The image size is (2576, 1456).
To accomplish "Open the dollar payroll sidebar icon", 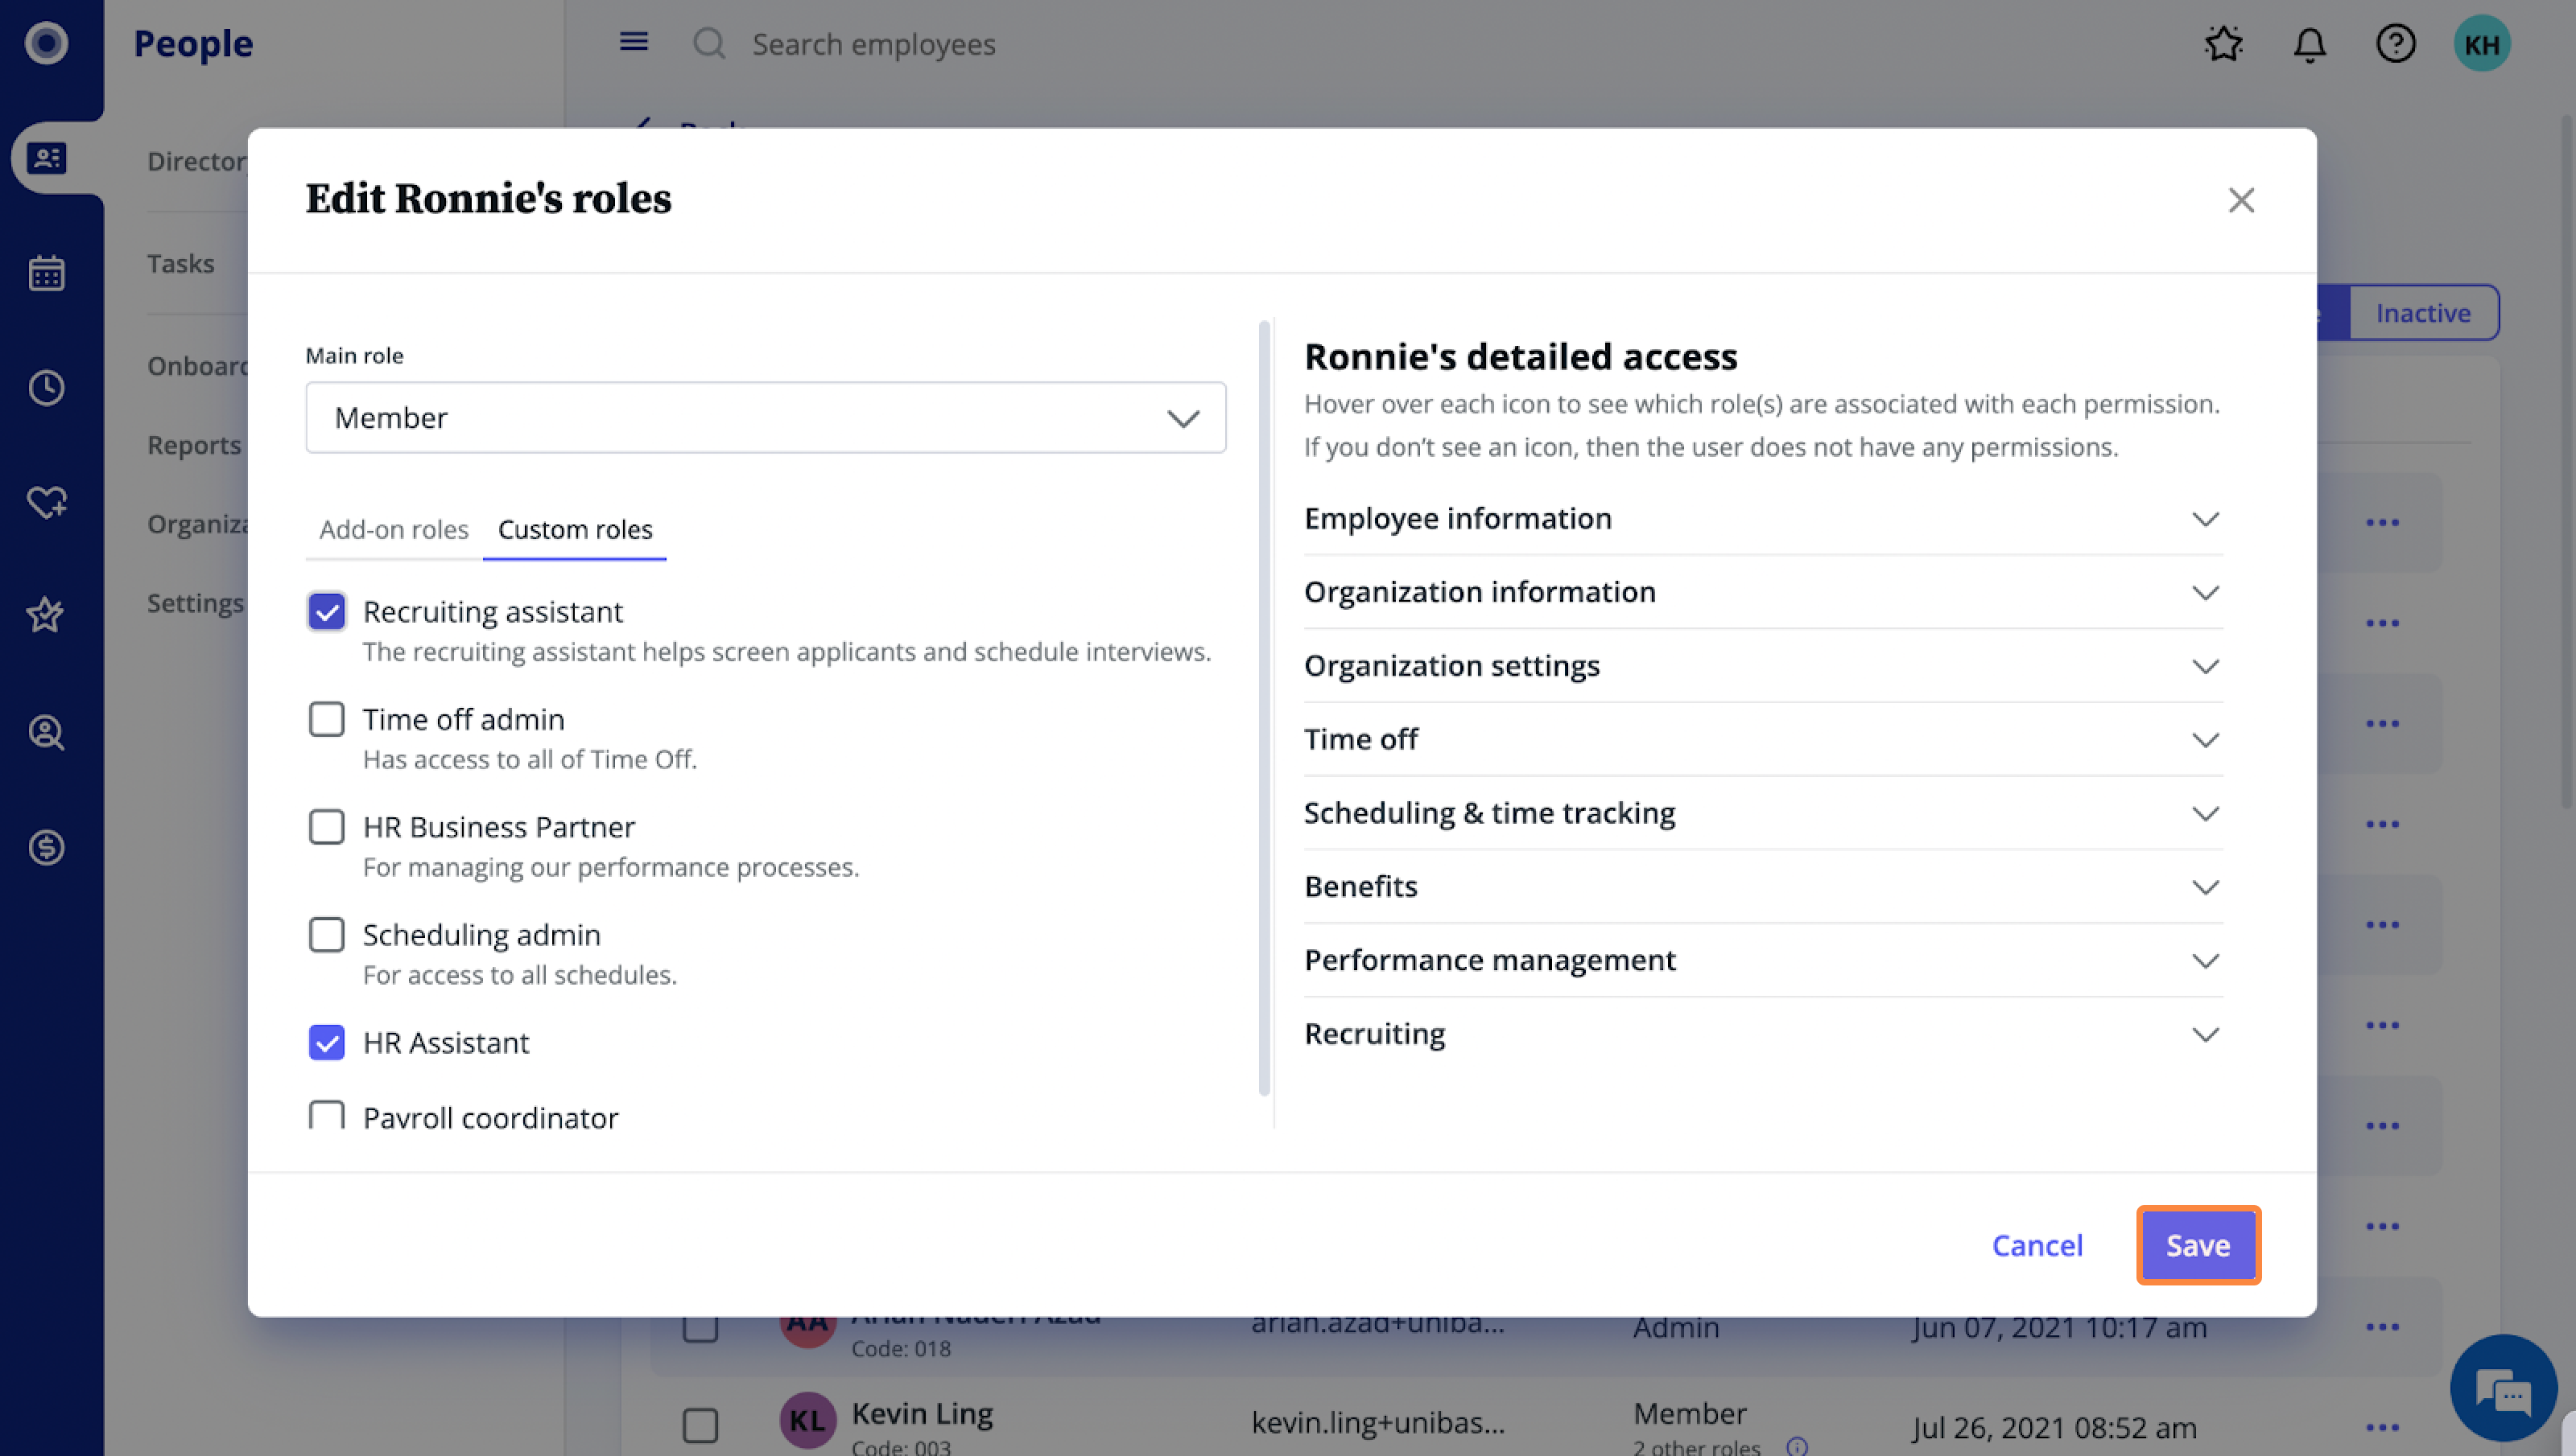I will pos(46,847).
